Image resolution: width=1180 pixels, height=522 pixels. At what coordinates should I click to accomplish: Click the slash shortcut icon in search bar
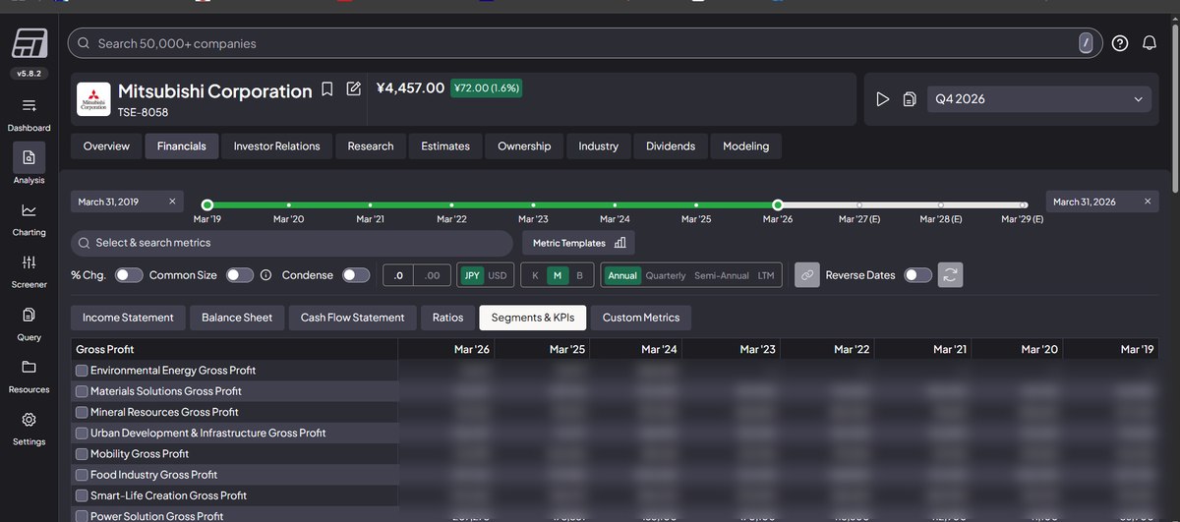[1086, 43]
